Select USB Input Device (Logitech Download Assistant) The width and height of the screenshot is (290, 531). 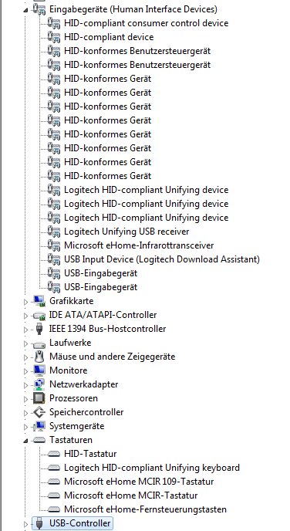pos(162,259)
